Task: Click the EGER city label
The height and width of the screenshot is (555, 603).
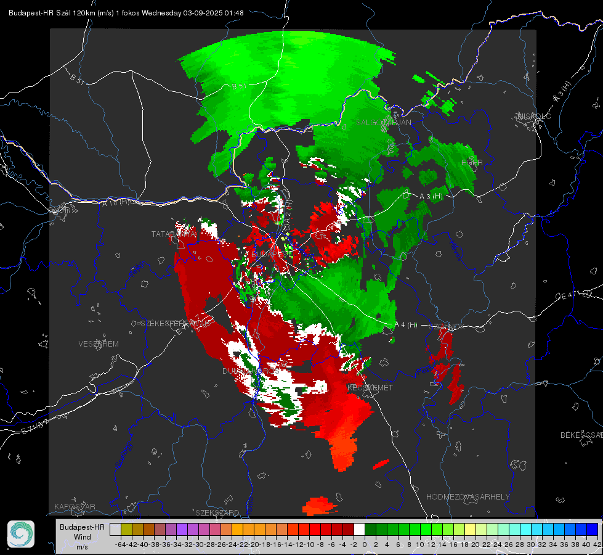Action: [x=472, y=163]
